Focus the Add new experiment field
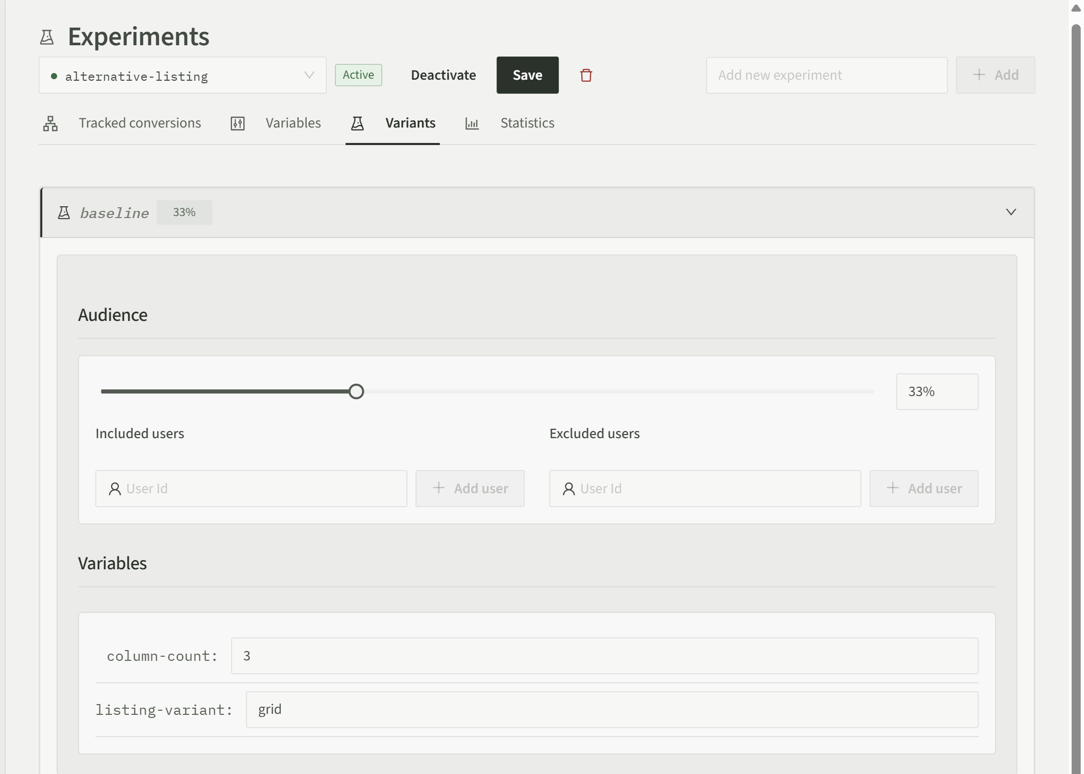Viewport: 1084px width, 774px height. [827, 75]
